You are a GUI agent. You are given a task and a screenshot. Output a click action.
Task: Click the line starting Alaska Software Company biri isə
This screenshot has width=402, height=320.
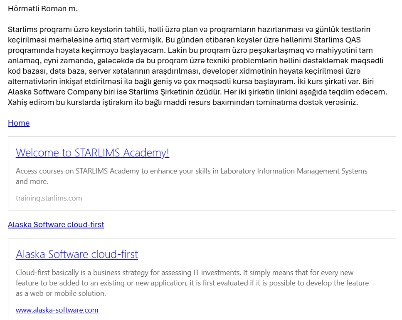point(197,92)
